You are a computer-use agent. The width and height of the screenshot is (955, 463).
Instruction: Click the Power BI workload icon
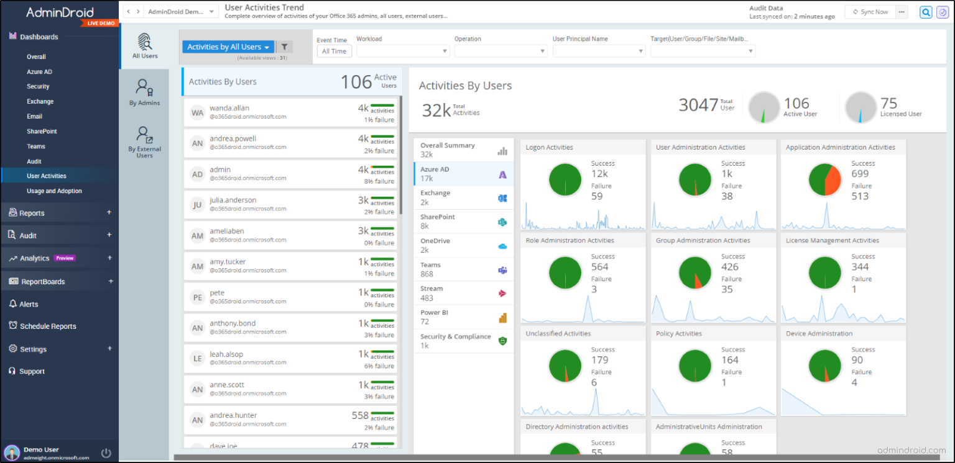[502, 316]
